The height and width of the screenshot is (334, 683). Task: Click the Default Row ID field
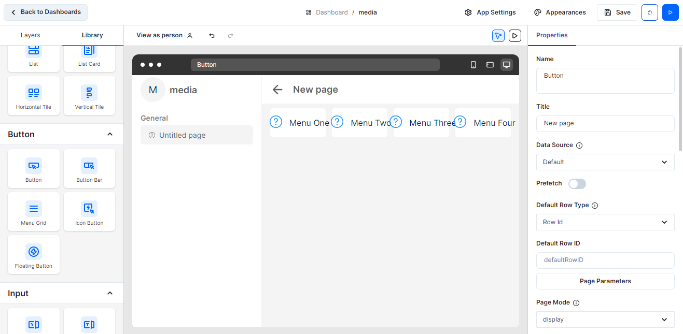(x=605, y=260)
